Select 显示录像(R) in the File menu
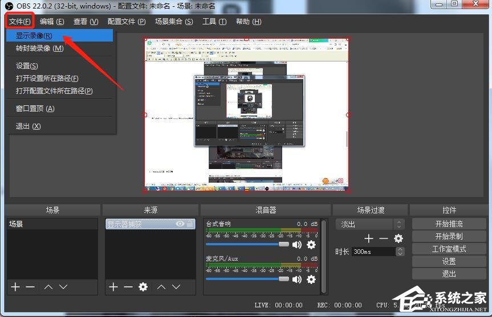492x317 pixels. 34,36
